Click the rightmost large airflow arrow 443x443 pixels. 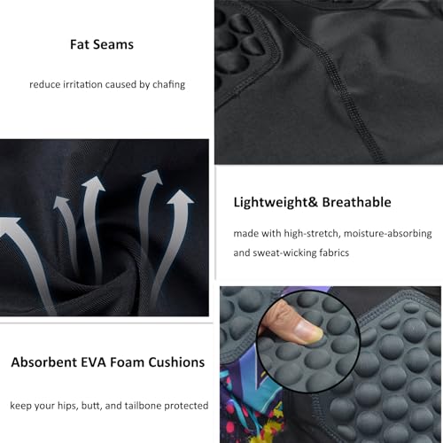pos(173,245)
